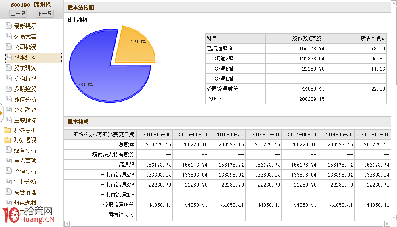Click the document icon beside 涨停分析
Image resolution: width=397 pixels, height=227 pixels.
click(8, 99)
